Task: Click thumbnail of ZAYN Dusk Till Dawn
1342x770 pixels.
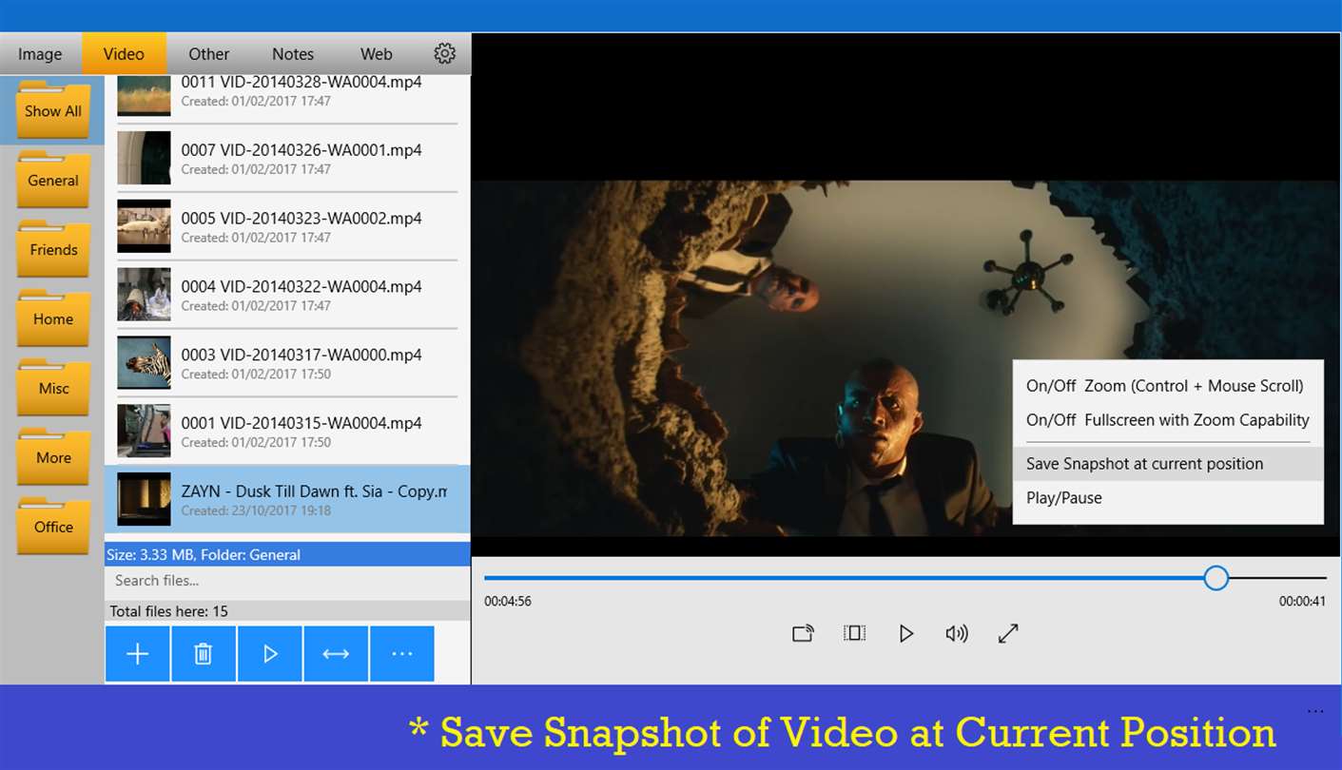Action: 144,499
